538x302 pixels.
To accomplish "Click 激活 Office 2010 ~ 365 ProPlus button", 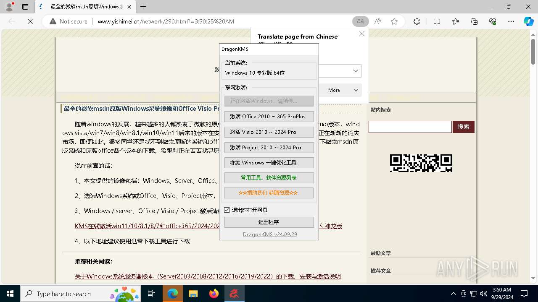I will point(269,117).
